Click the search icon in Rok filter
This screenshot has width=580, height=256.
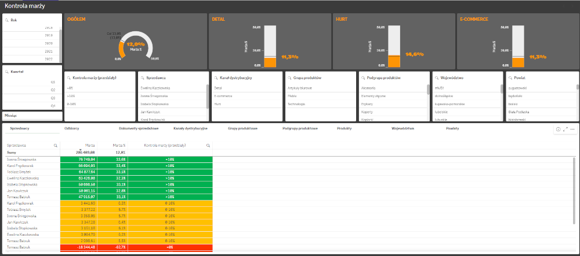(x=7, y=20)
